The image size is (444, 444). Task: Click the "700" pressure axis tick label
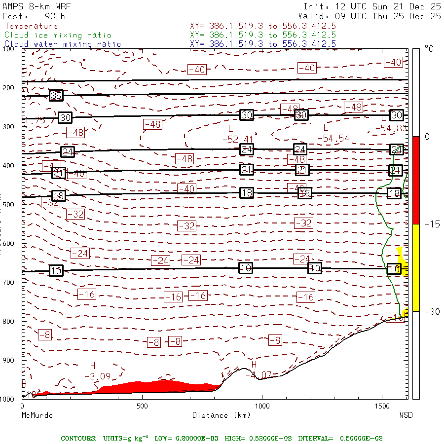coord(8,282)
